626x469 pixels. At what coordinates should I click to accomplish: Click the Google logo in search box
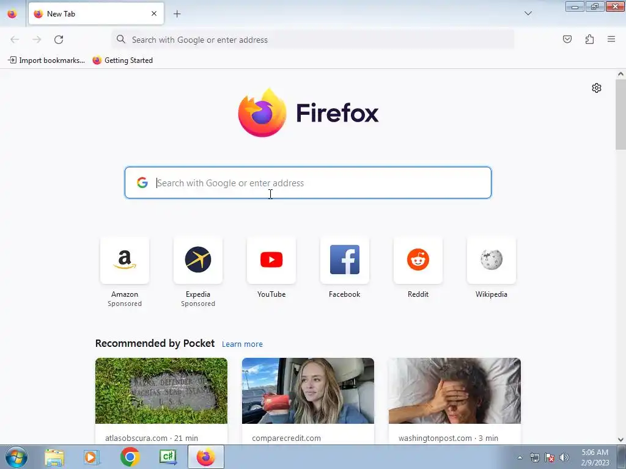[x=142, y=183]
